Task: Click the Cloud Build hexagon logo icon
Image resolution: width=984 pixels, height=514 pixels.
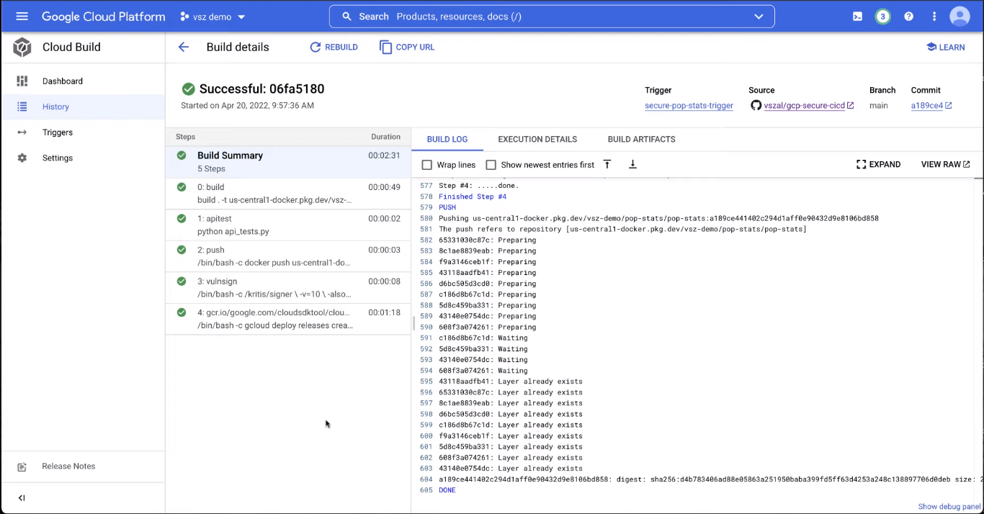Action: pyautogui.click(x=22, y=47)
